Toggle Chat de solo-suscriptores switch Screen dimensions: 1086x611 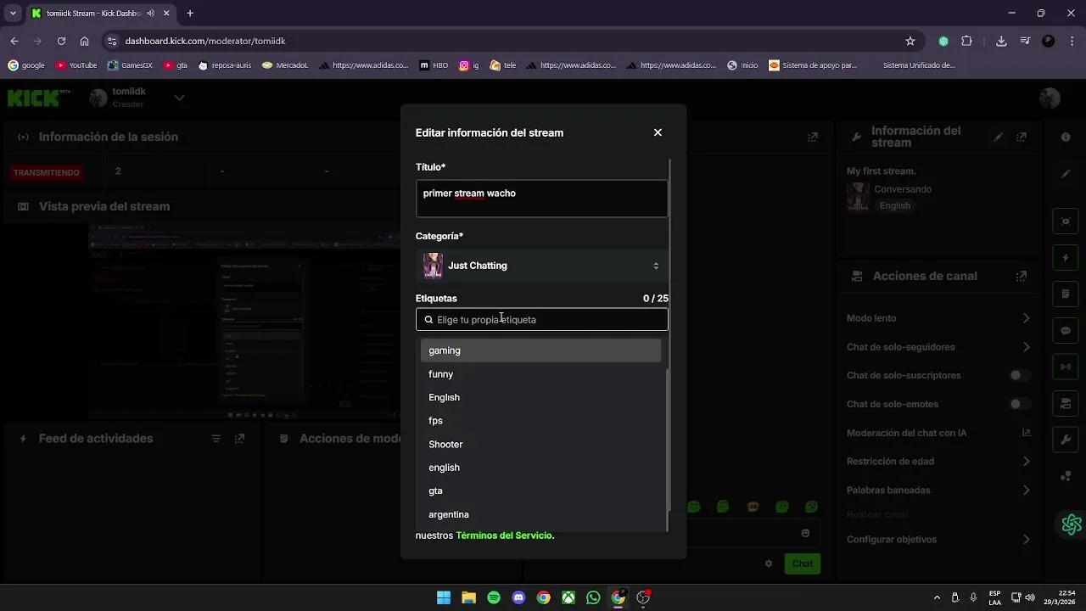tap(1020, 375)
